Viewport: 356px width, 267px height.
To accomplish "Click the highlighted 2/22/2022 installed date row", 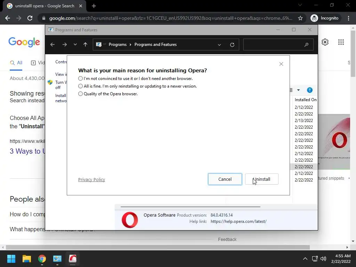I will pyautogui.click(x=304, y=167).
